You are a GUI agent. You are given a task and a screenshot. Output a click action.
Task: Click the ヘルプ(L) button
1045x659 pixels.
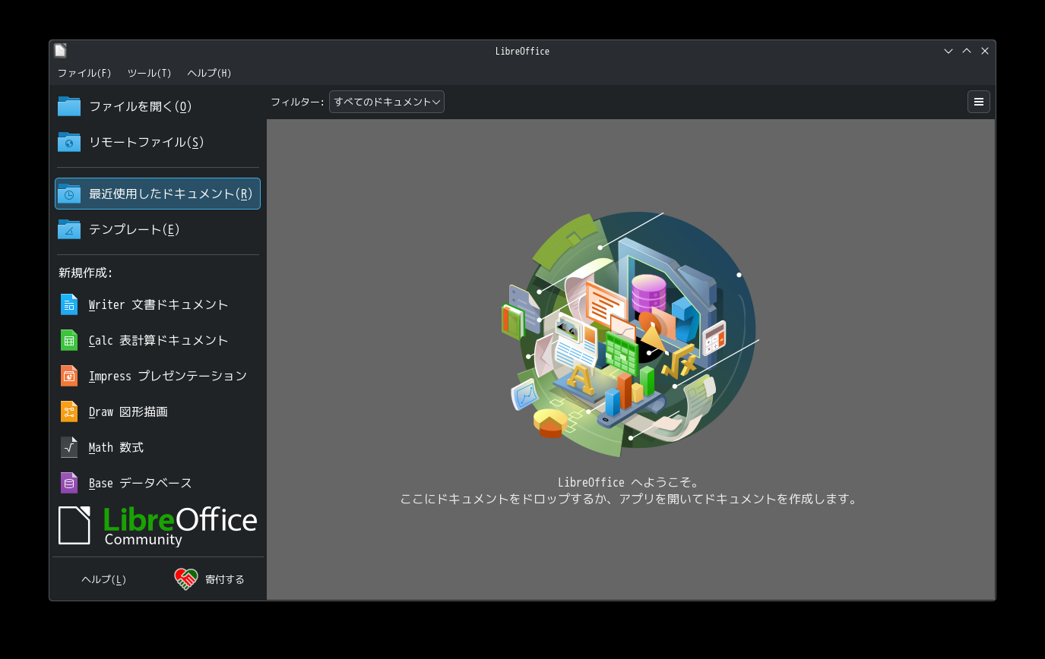click(104, 579)
